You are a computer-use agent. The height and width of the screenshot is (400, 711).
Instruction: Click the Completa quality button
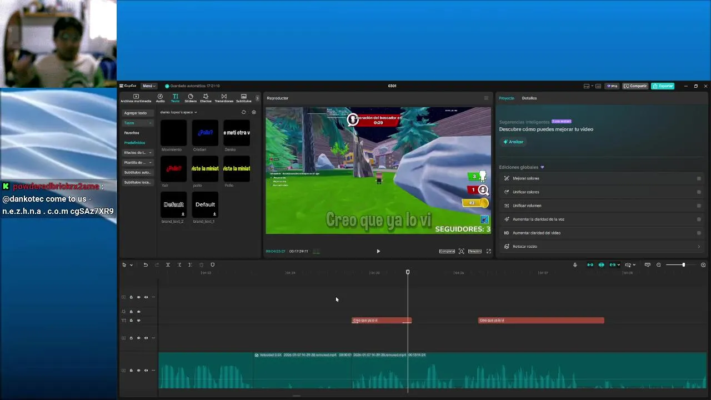pos(447,251)
